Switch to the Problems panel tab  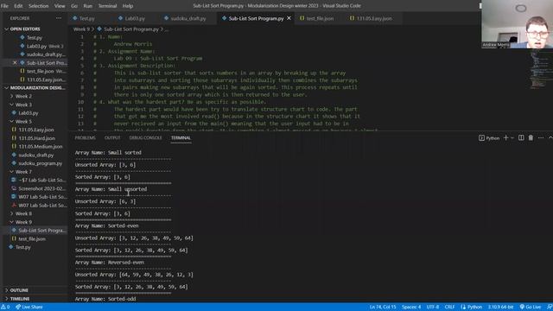click(85, 138)
